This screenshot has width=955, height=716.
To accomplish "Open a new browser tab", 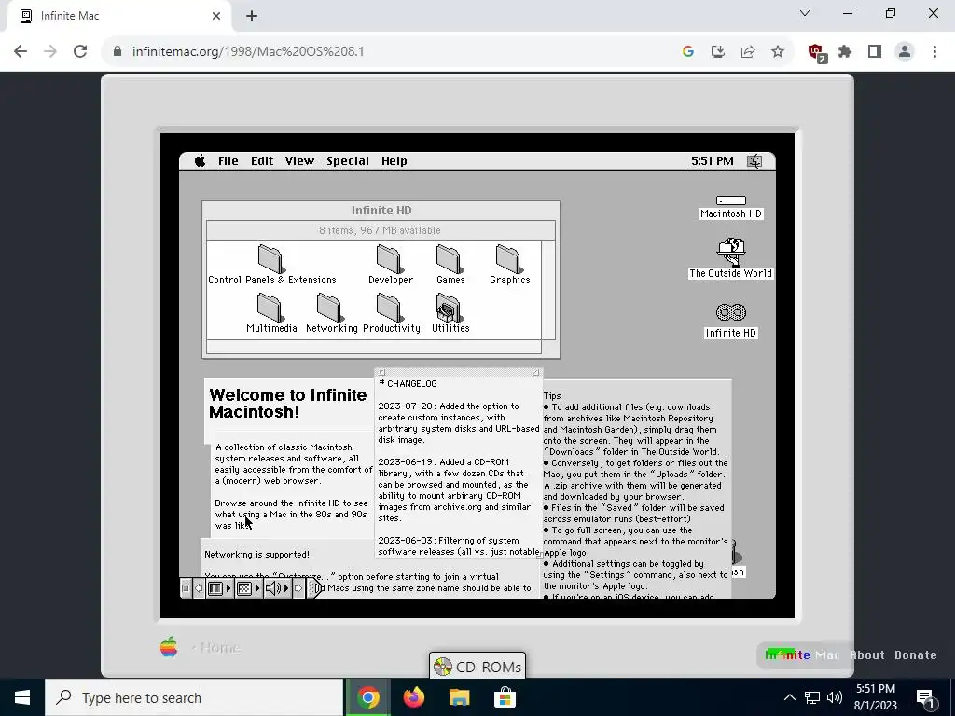I will (252, 16).
